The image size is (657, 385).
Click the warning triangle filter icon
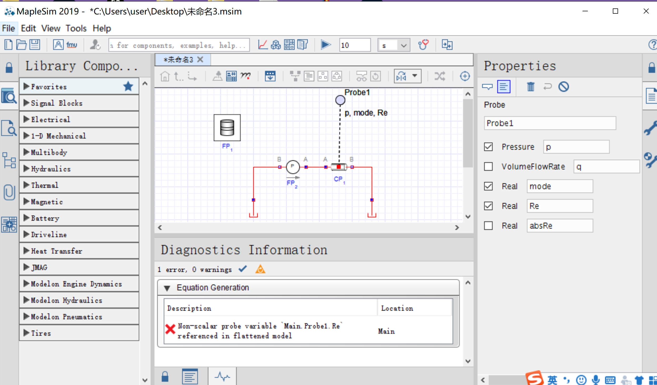pyautogui.click(x=260, y=269)
